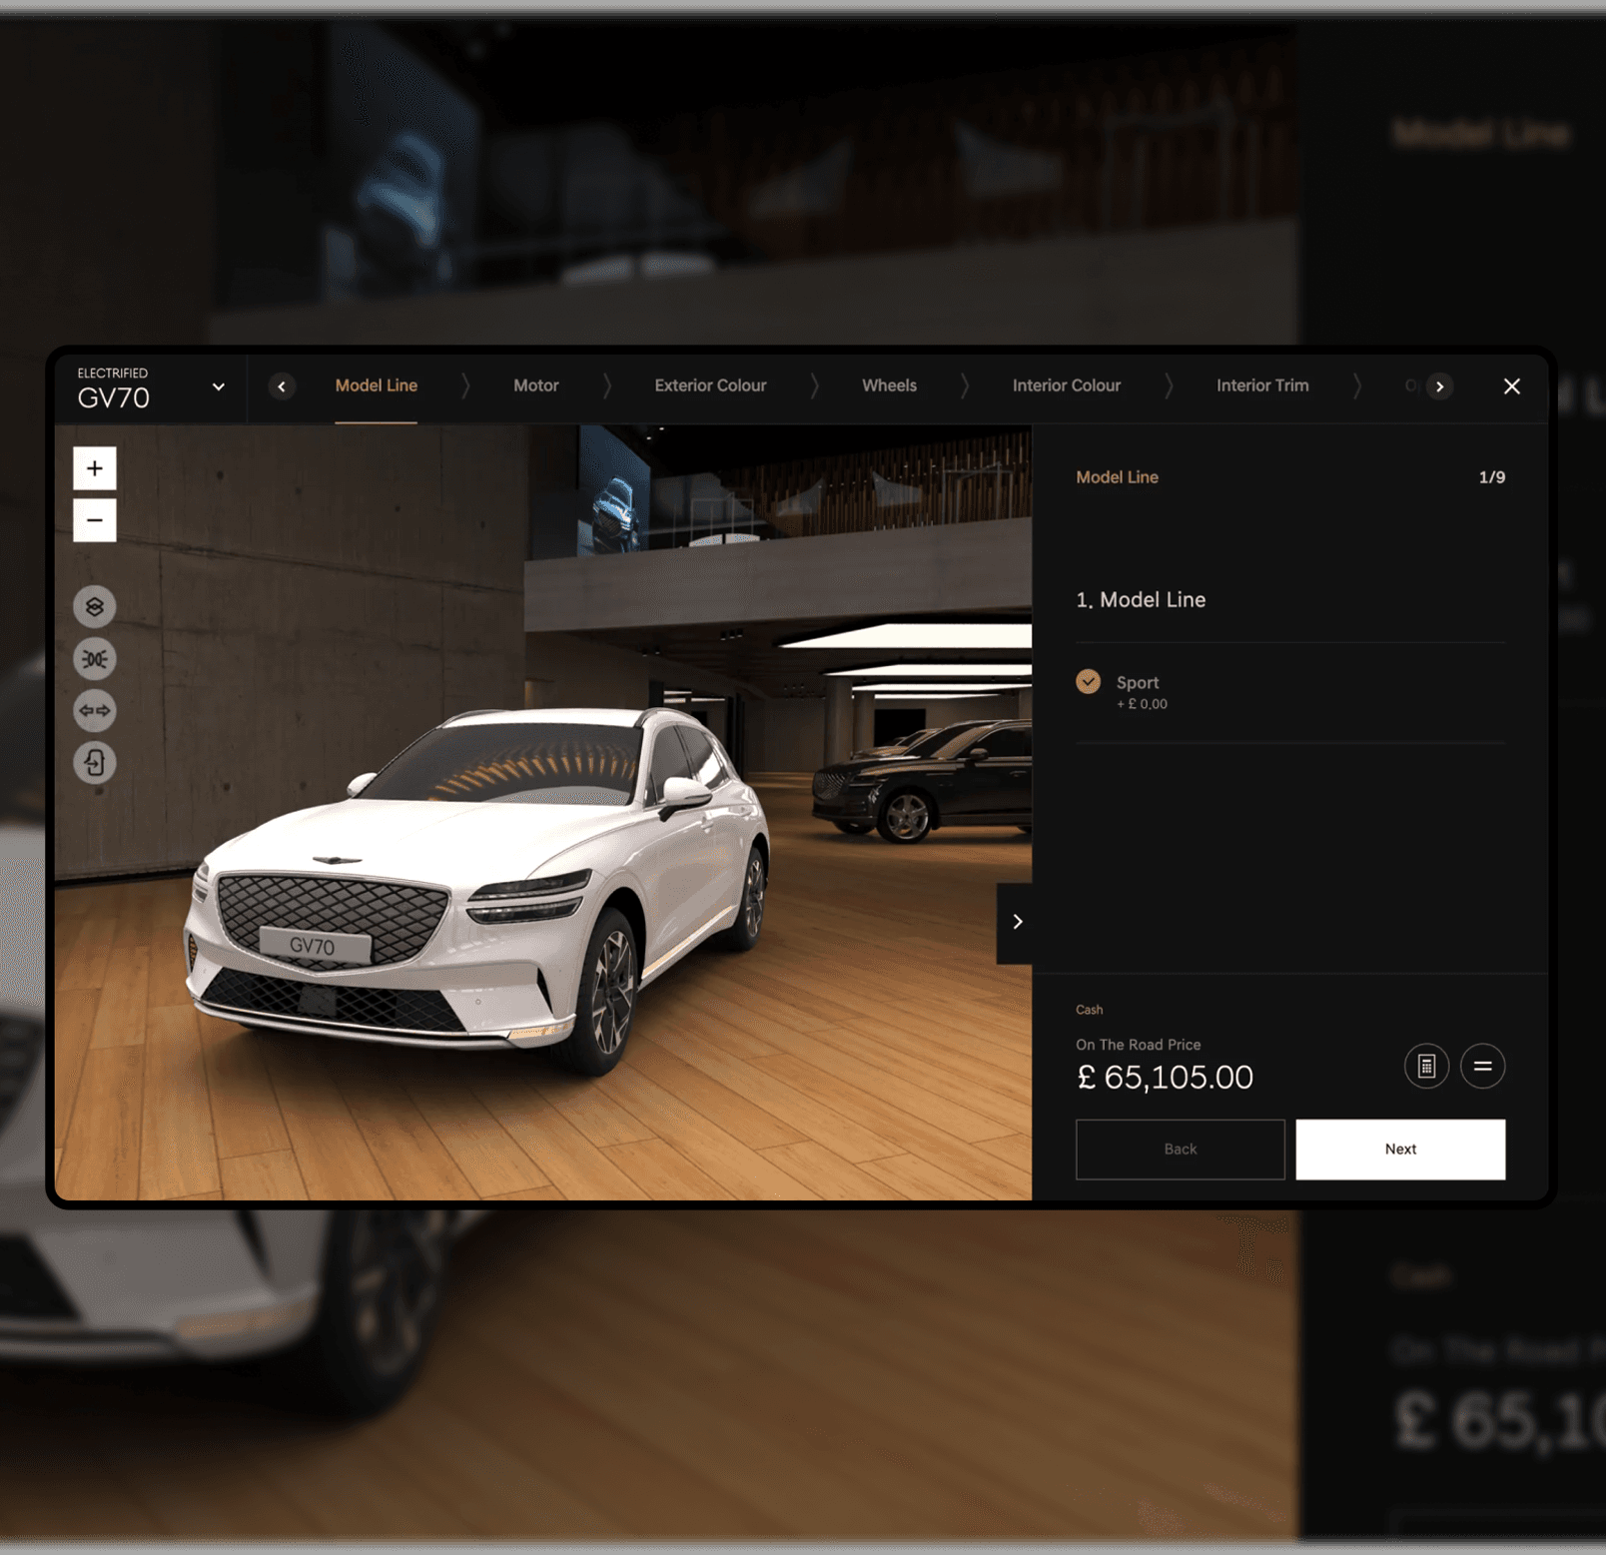Viewport: 1606px width, 1555px height.
Task: Select the Sport model line option
Action: click(x=1289, y=692)
